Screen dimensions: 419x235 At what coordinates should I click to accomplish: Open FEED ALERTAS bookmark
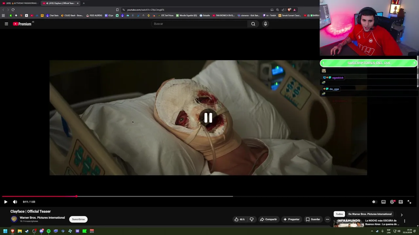94,15
